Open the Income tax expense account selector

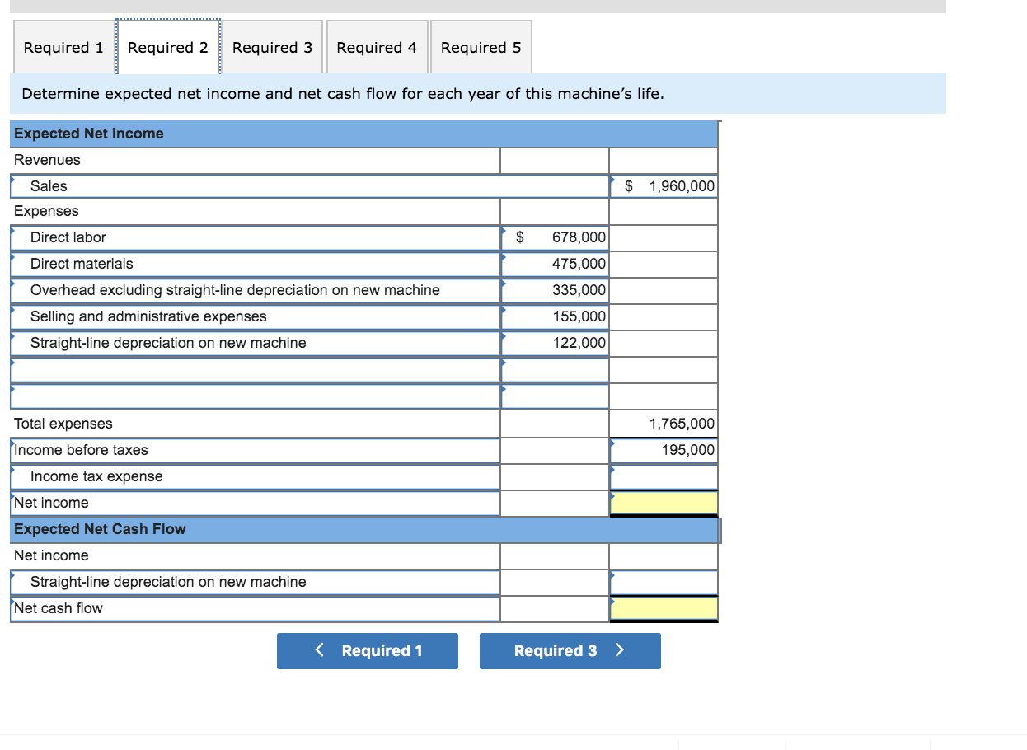tap(12, 471)
